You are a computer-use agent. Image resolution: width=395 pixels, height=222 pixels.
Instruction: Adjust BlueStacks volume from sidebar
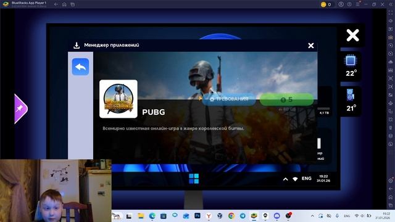pos(391,21)
